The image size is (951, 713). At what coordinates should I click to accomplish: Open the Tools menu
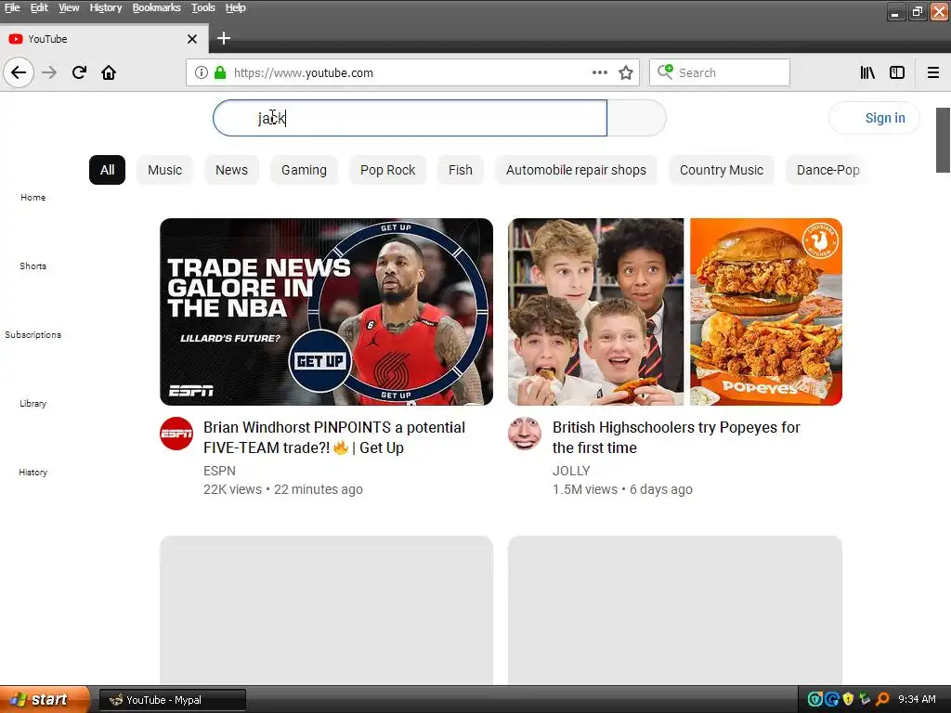203,7
